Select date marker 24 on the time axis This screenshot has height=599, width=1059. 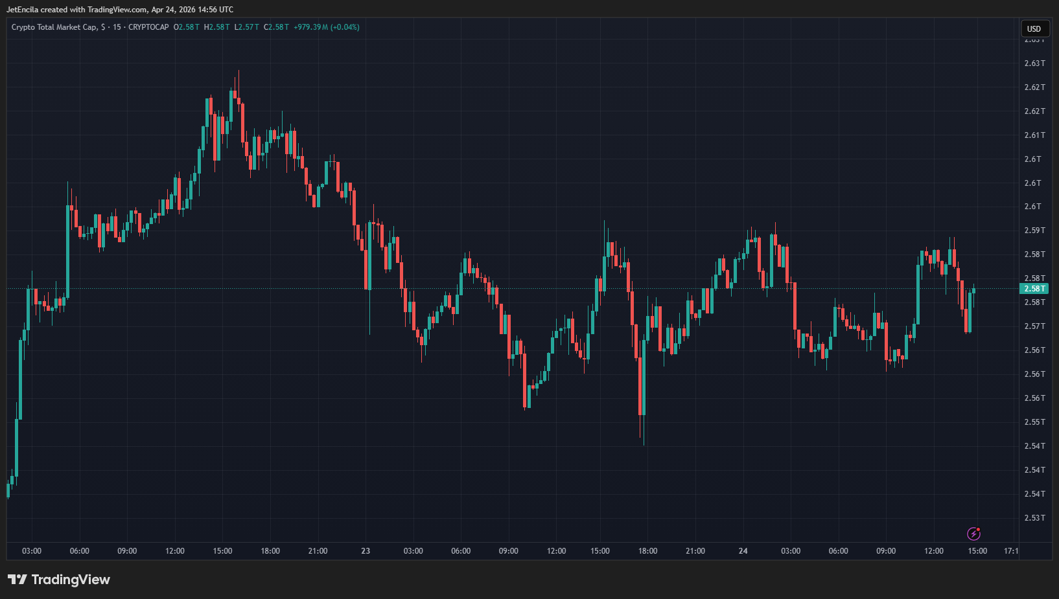click(x=743, y=551)
